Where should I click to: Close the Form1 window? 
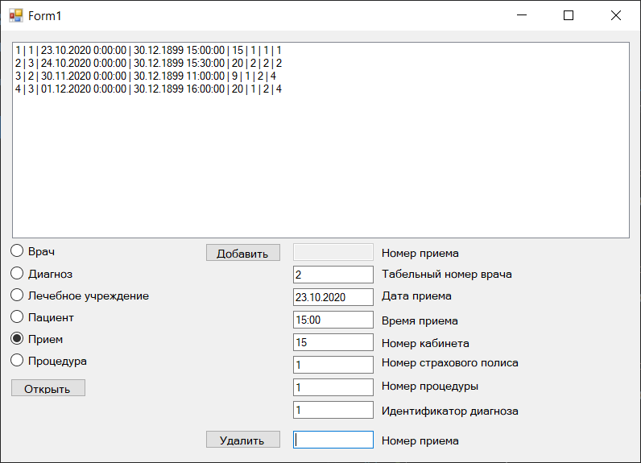click(616, 15)
